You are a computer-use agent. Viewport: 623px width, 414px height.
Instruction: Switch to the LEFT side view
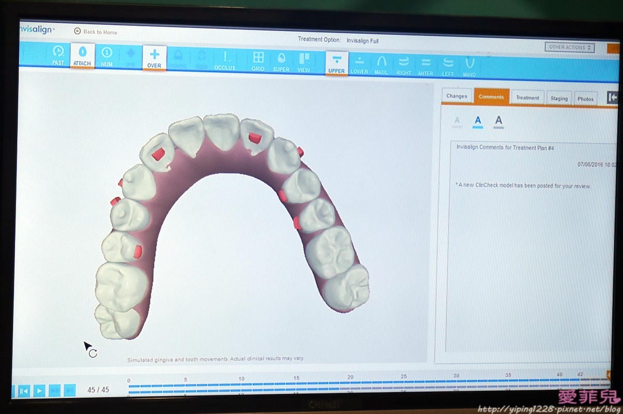coord(448,66)
